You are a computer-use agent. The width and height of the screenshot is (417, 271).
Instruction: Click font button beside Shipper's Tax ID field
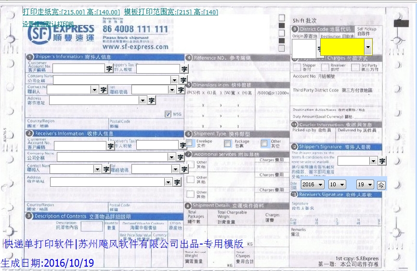point(184,69)
